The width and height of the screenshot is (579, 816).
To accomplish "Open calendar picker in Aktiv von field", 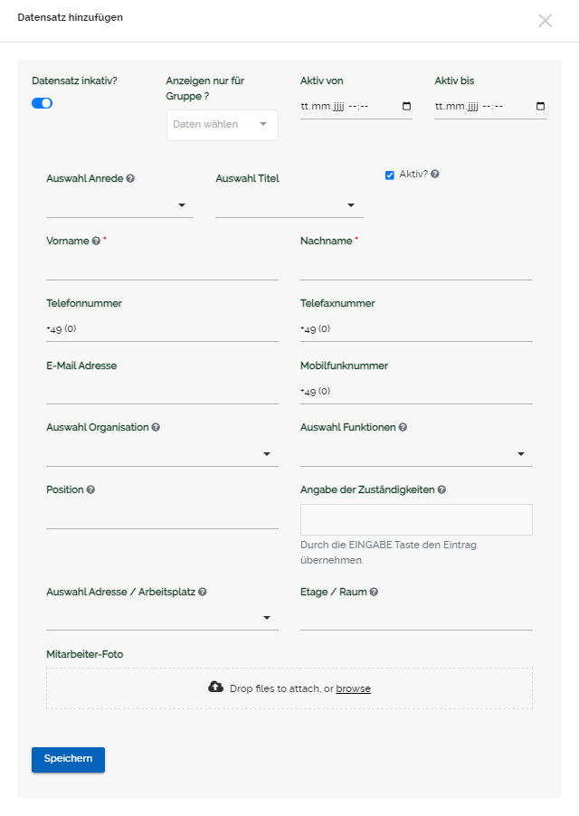I will (406, 106).
